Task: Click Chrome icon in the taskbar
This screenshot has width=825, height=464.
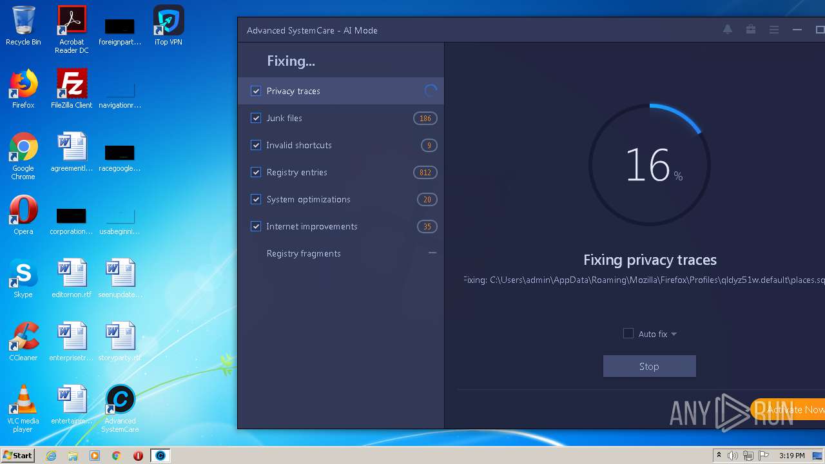Action: 117,456
